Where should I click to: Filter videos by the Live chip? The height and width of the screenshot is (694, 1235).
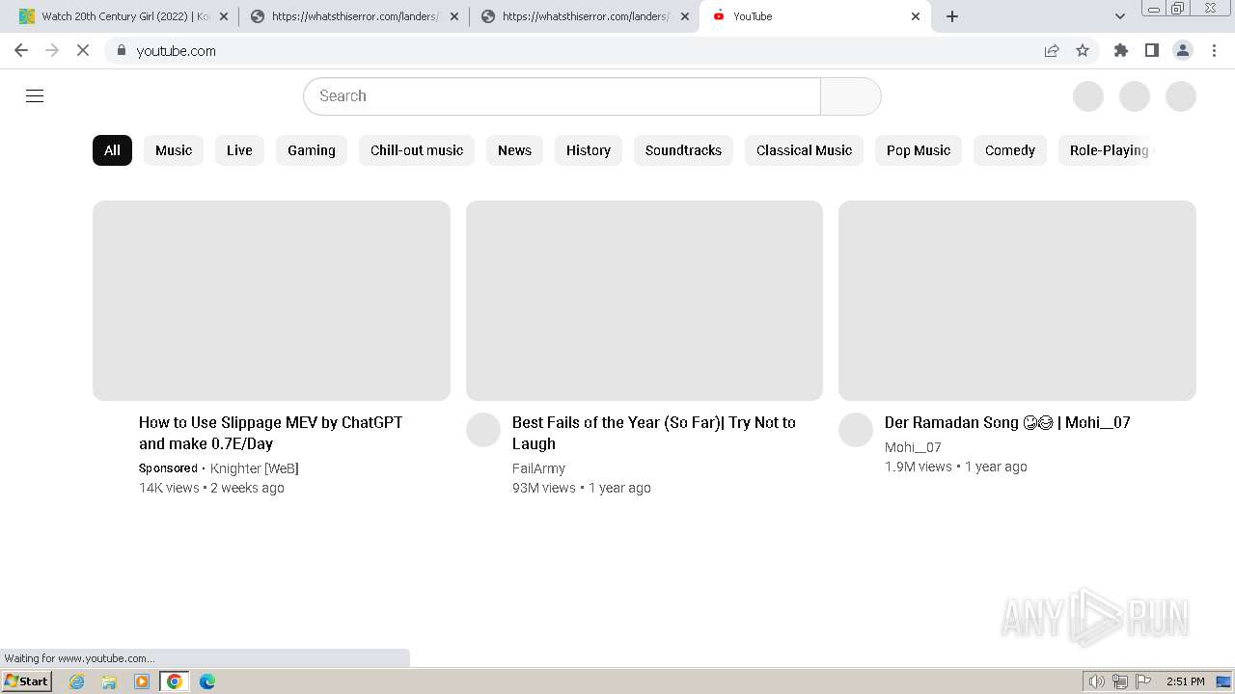tap(239, 150)
